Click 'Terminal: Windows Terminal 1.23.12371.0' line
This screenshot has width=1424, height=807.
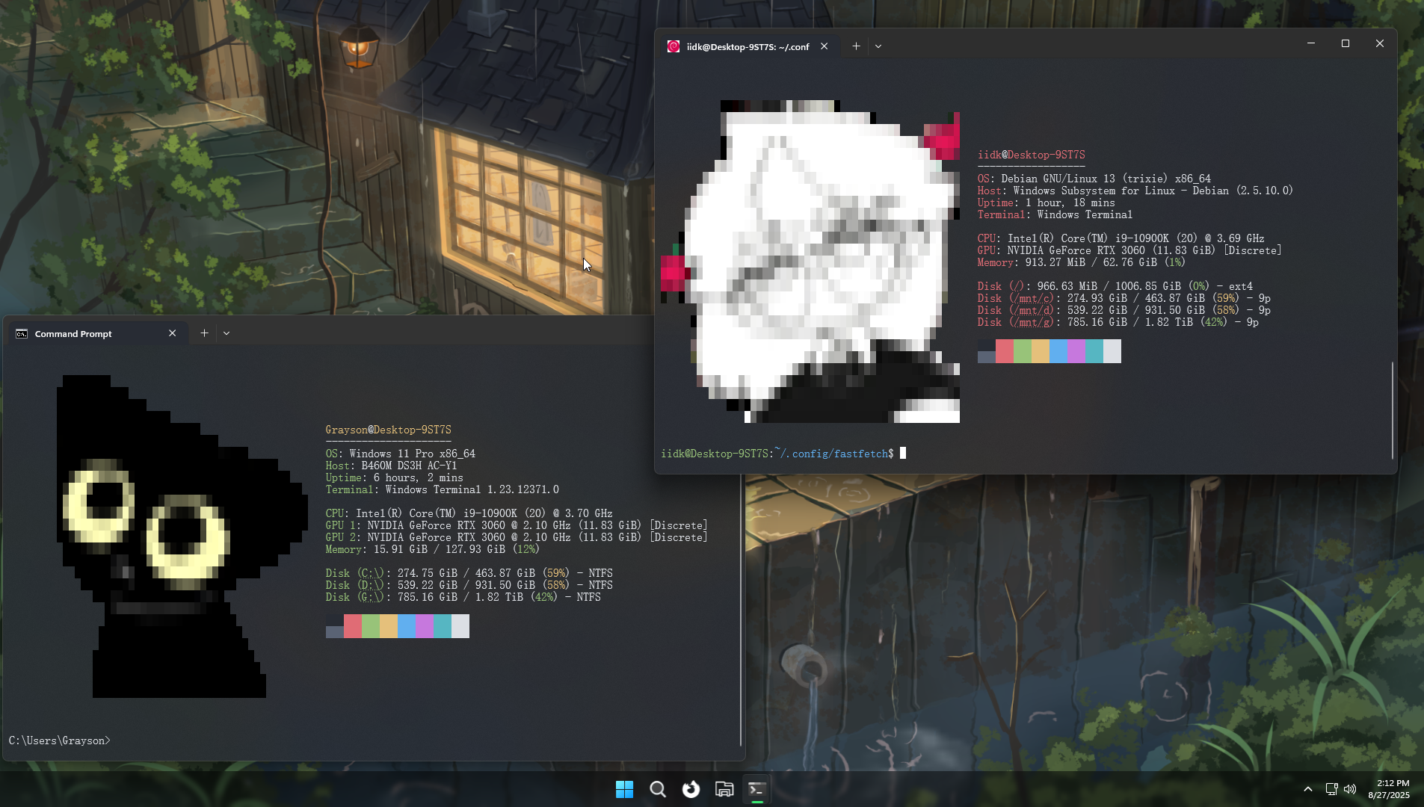pyautogui.click(x=442, y=489)
